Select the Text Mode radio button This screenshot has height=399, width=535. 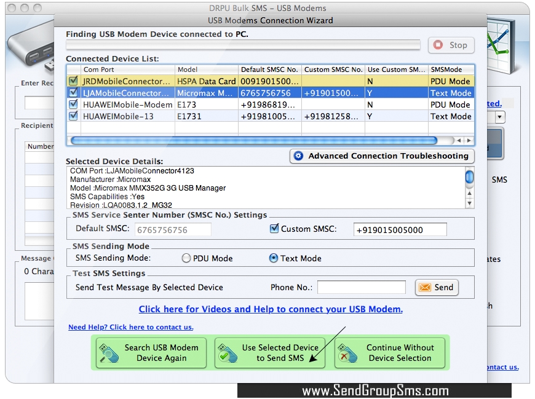274,258
